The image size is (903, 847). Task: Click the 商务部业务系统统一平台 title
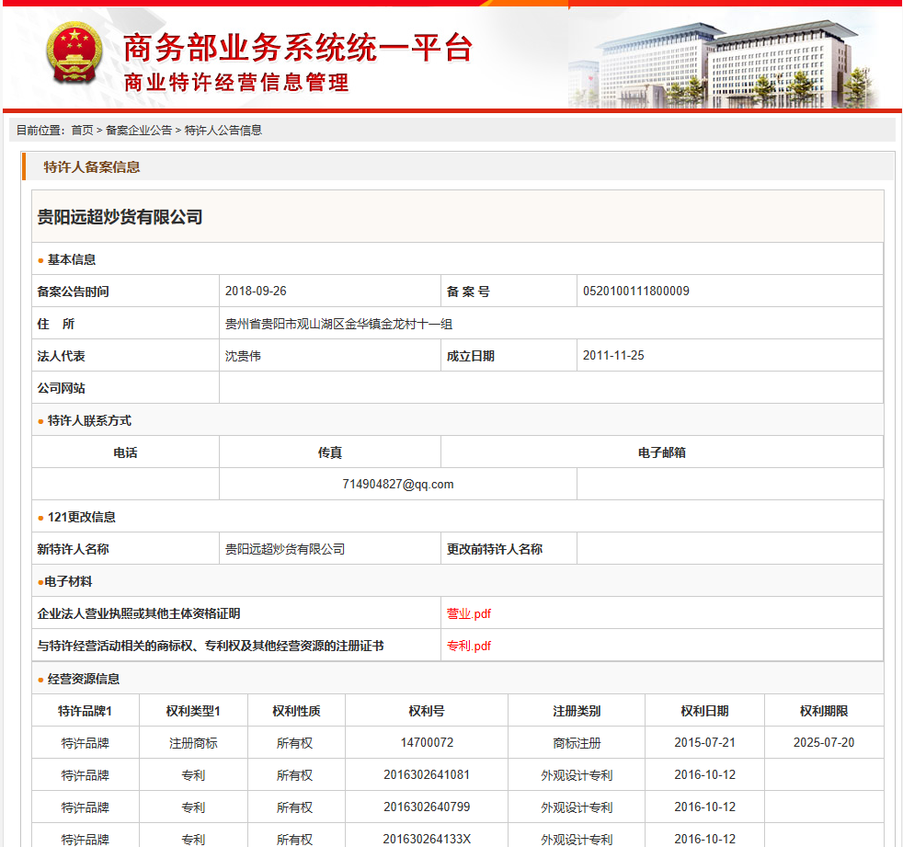pyautogui.click(x=297, y=48)
